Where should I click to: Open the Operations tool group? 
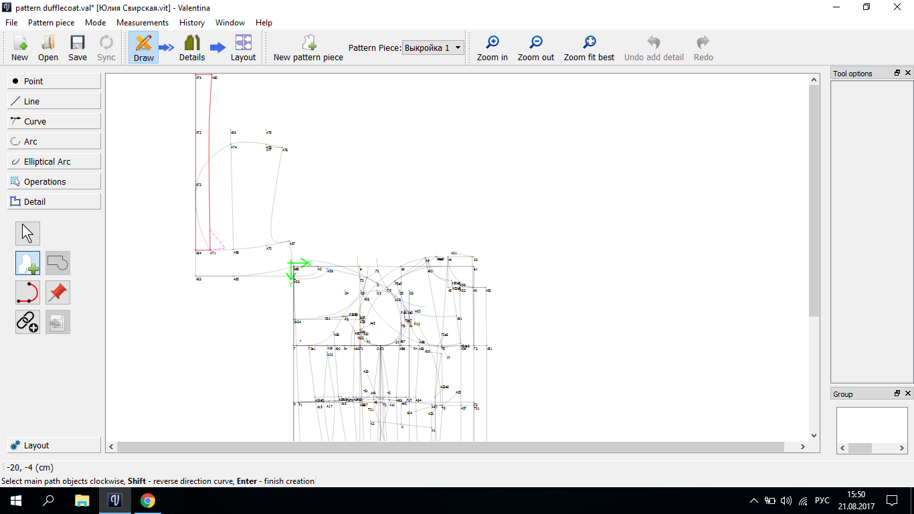54,181
